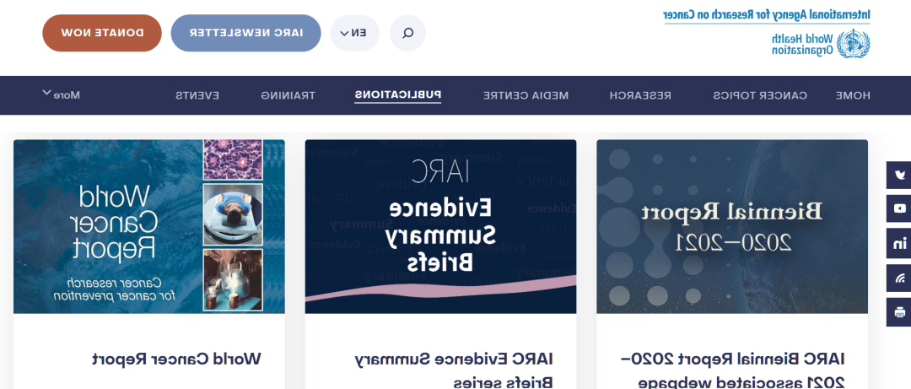Select the World Cancer Report cover image
Viewport: 911px width, 389px height.
[x=149, y=226]
